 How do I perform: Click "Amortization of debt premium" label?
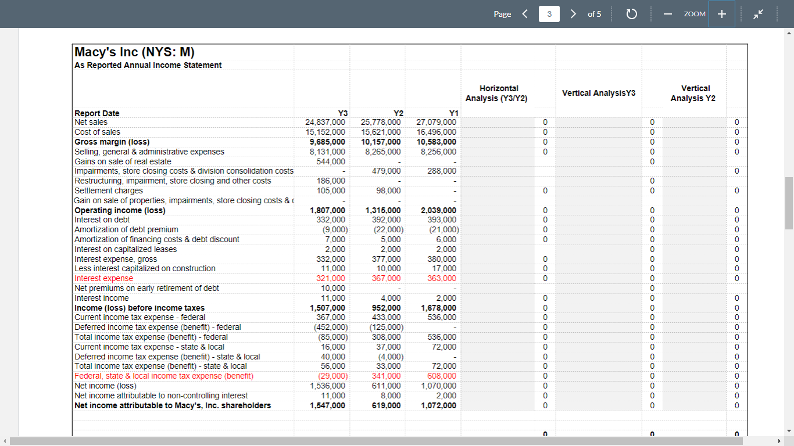pos(126,229)
